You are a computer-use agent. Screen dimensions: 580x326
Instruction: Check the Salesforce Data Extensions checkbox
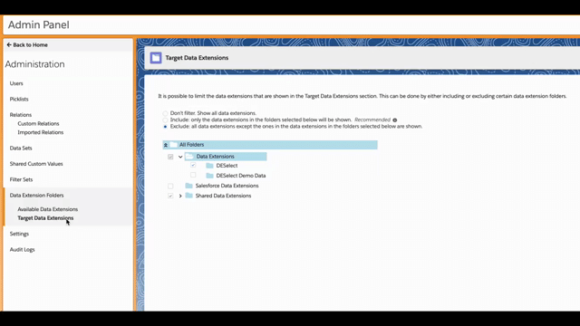(170, 186)
